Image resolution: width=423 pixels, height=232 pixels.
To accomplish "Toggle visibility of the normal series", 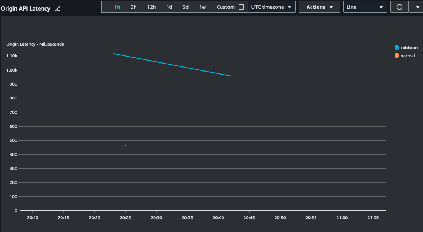I will click(x=405, y=55).
